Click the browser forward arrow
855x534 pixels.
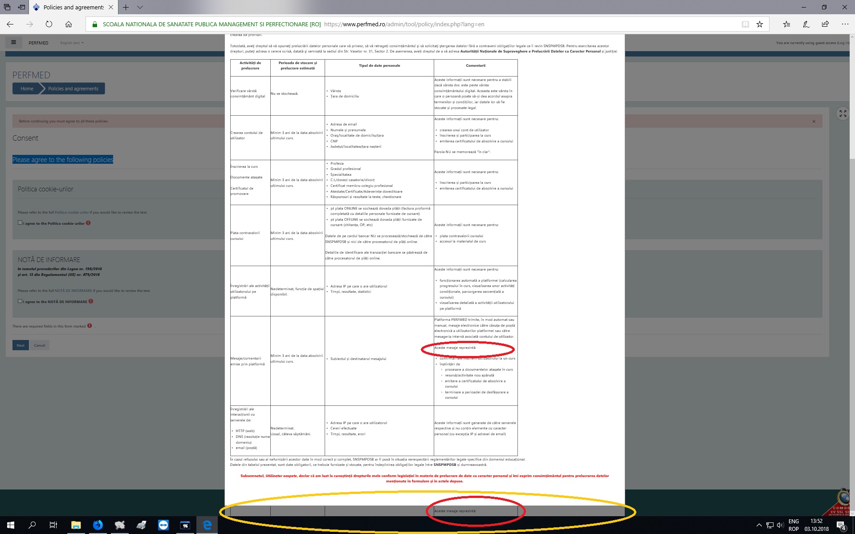tap(29, 24)
